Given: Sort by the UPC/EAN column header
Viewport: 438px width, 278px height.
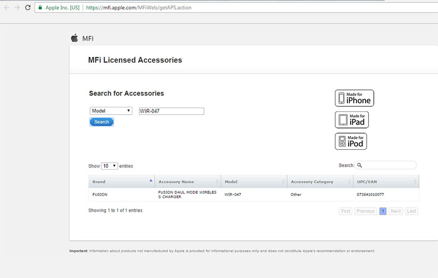Looking at the screenshot, I should (386, 181).
